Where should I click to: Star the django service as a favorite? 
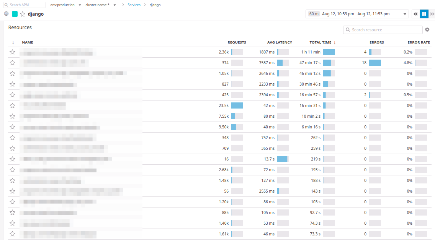pyautogui.click(x=22, y=14)
